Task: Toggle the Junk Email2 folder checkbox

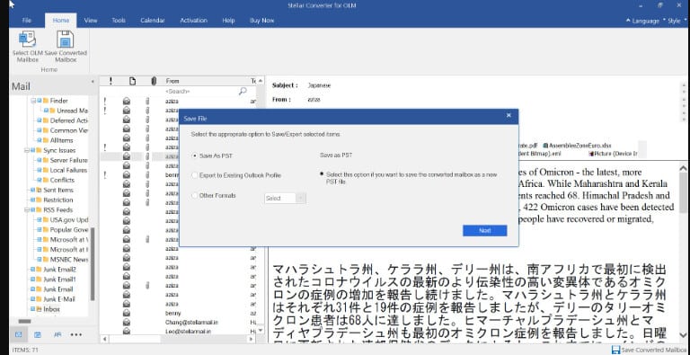Action: tap(32, 270)
